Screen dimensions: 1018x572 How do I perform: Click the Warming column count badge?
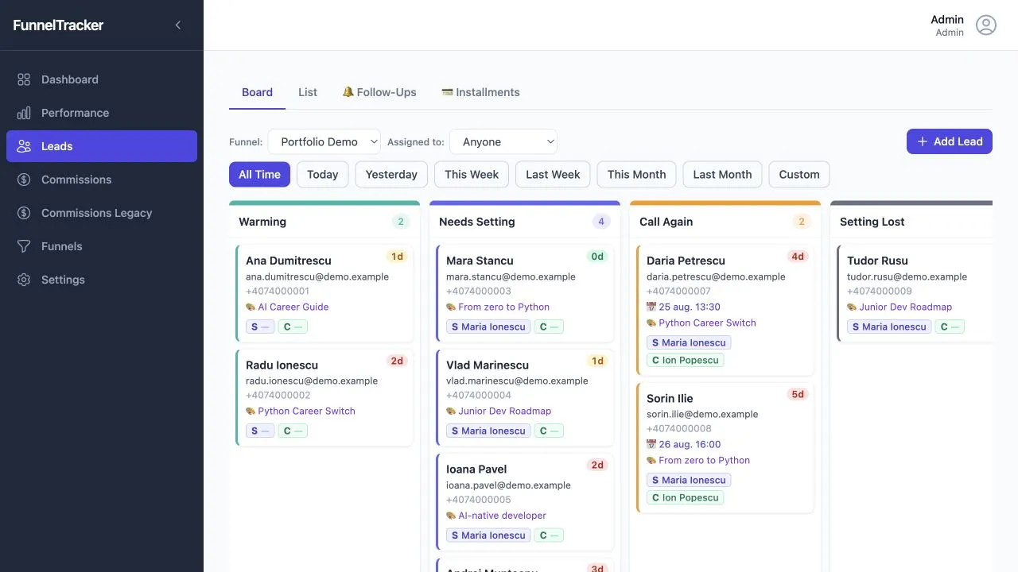tap(401, 222)
